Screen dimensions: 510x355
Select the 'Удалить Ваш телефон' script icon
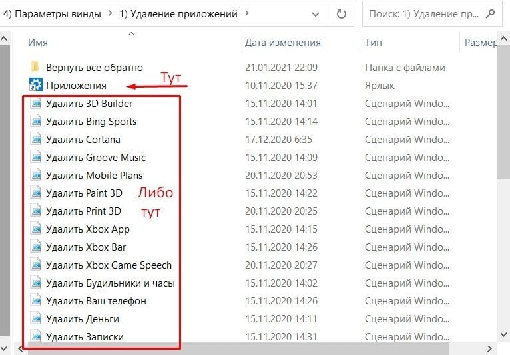coord(36,300)
